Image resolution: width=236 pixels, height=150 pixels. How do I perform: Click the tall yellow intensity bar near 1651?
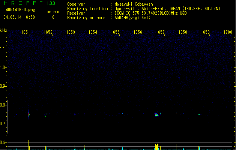(x=29, y=145)
